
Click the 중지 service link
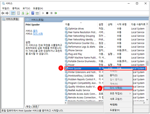coord(35,31)
